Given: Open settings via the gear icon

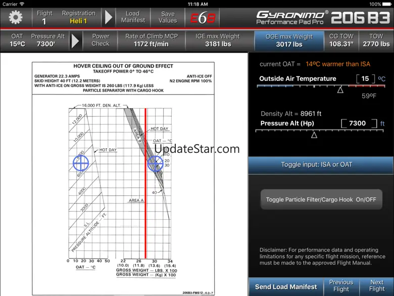Looking at the screenshot, I should (x=16, y=17).
